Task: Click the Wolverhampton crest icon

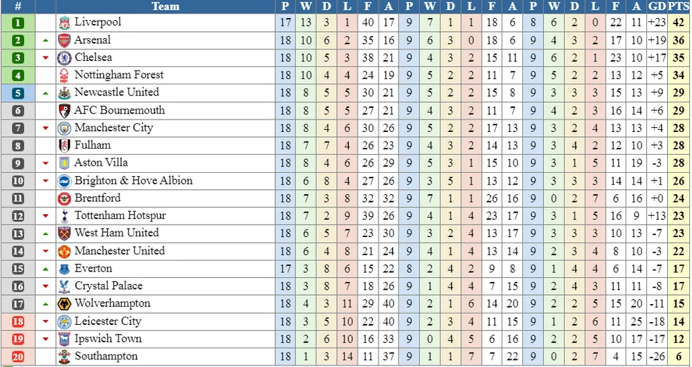Action: coord(64,303)
